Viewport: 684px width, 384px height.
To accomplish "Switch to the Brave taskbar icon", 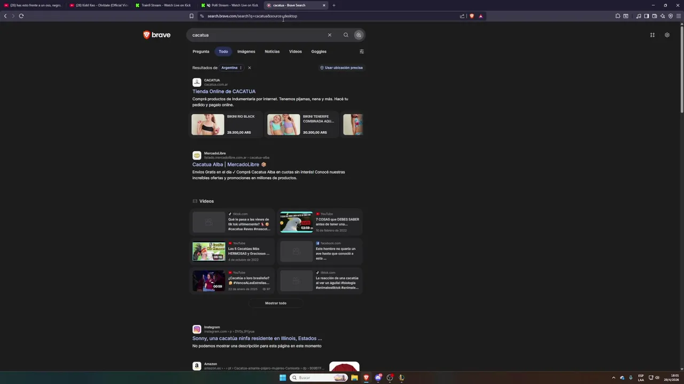I will (x=366, y=378).
